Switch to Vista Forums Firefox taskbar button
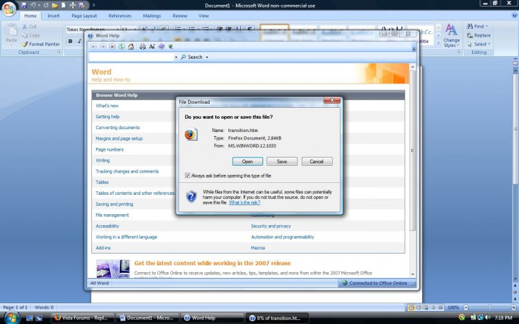519x324 pixels. coord(82,318)
